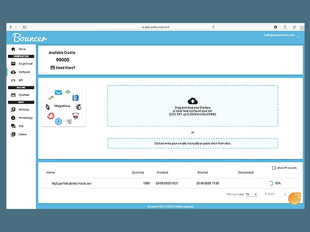Select the Verify List cloud icon
310x232 pixels.
13,72
